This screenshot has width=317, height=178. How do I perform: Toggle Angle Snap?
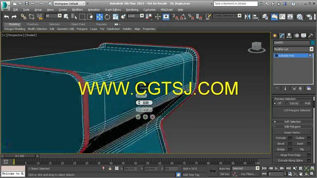183,17
